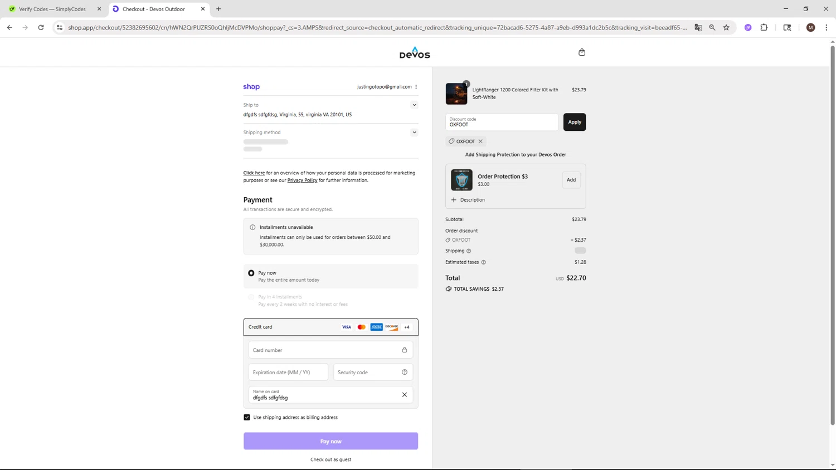
Task: Click the browser address bar URL
Action: pos(377,27)
